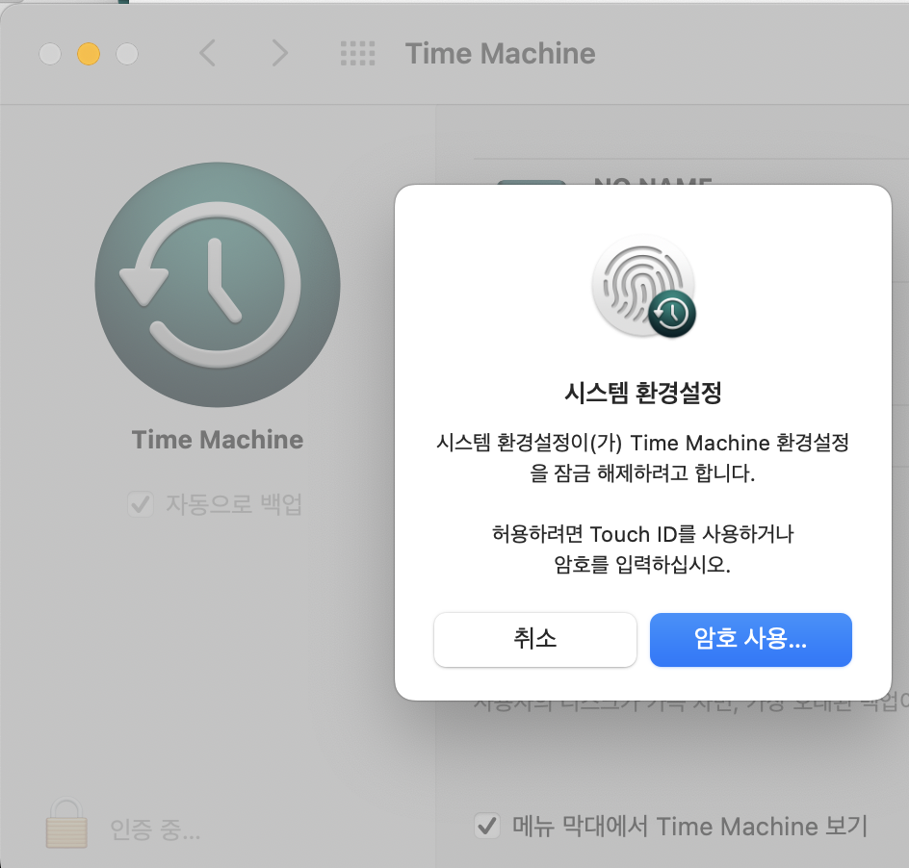The image size is (909, 868).
Task: Go back with the left chevron arrow
Action: click(x=208, y=54)
